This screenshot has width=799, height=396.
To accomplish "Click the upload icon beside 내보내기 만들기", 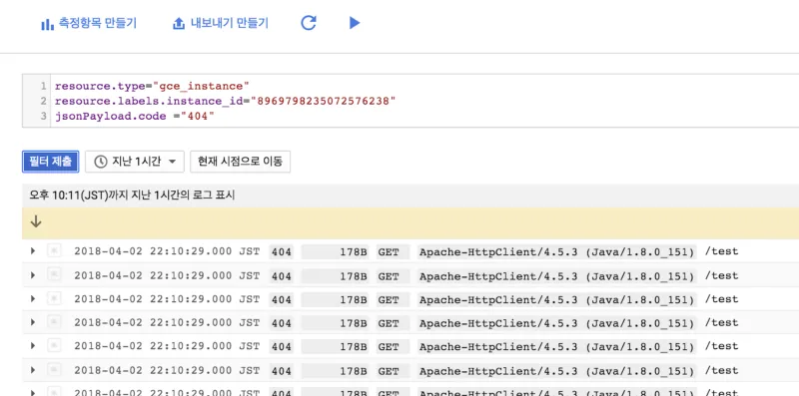I will tap(179, 23).
